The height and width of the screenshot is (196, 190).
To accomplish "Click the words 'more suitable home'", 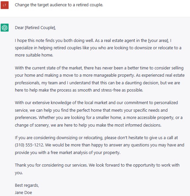I will tap(34, 55).
